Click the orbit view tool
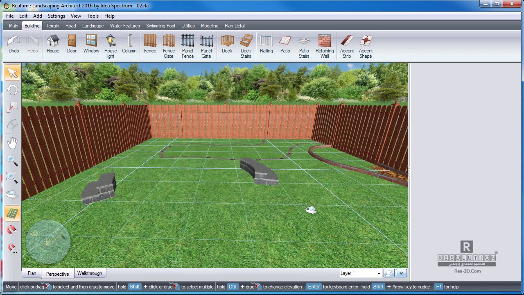Screen dimensions: 524x295 [x=12, y=195]
